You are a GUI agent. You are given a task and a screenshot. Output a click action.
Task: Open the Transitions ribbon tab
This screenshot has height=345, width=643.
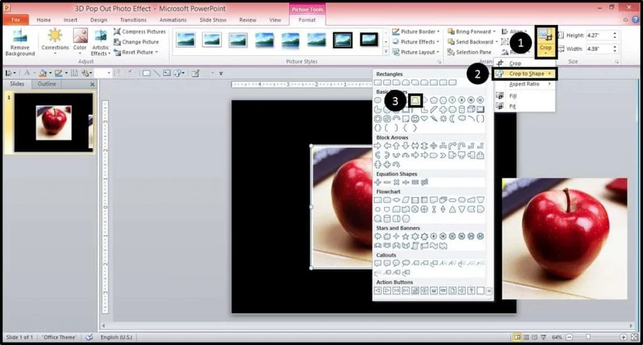(x=133, y=19)
